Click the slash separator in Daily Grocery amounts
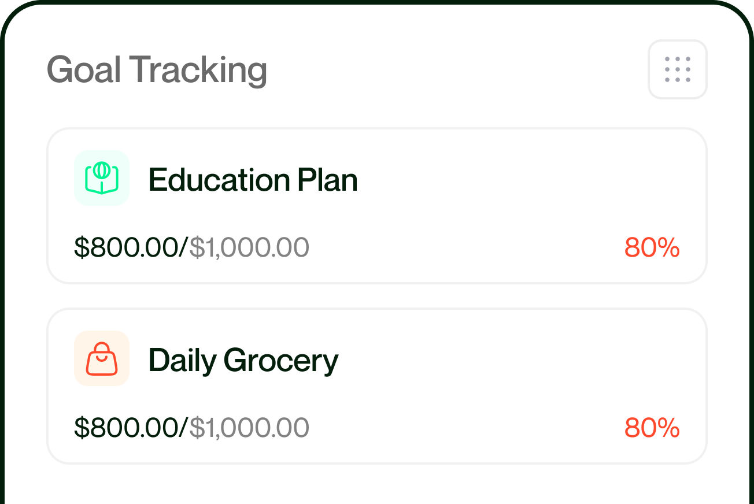Viewport: 754px width, 504px height. click(184, 428)
